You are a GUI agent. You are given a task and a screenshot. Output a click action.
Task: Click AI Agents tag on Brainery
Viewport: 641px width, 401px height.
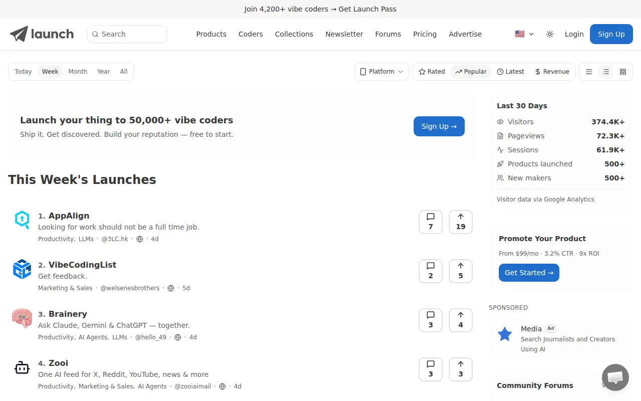pyautogui.click(x=93, y=337)
